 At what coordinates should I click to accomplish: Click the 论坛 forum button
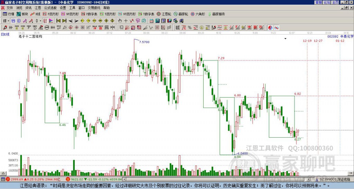pyautogui.click(x=327, y=2)
